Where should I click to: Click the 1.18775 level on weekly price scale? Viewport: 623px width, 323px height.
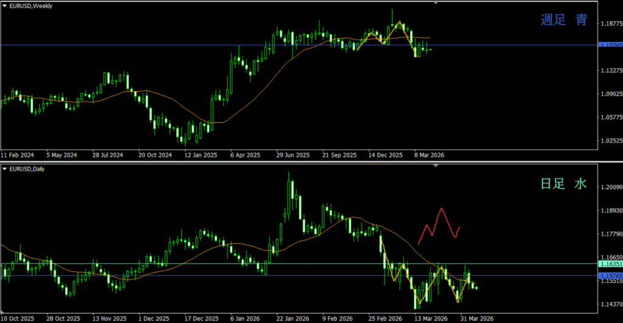pos(610,24)
